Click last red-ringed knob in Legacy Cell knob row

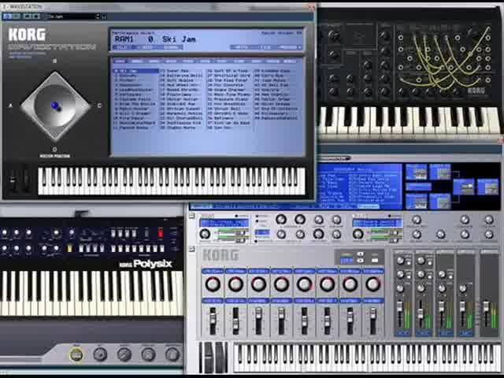372,284
